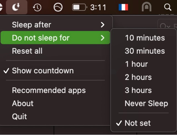Image resolution: width=177 pixels, height=135 pixels.
Task: Quit the sleep timer app
Action: pyautogui.click(x=19, y=116)
